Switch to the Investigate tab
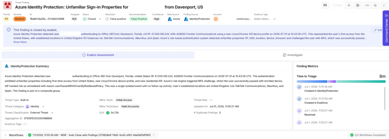 click(292, 55)
